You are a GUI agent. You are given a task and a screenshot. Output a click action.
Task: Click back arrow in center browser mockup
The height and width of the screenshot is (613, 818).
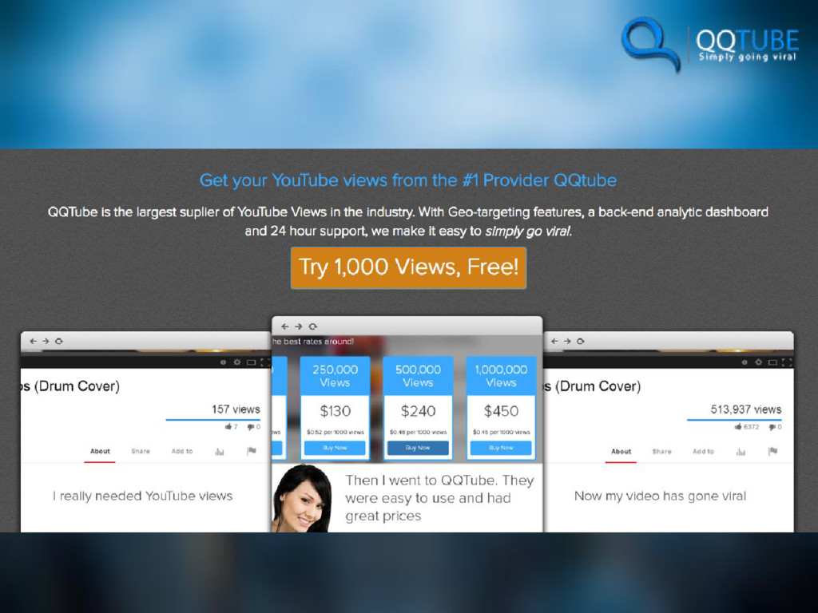[285, 326]
